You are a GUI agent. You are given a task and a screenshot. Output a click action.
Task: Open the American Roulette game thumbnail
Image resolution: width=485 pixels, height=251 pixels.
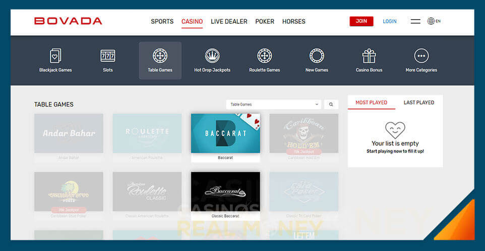tap(147, 133)
